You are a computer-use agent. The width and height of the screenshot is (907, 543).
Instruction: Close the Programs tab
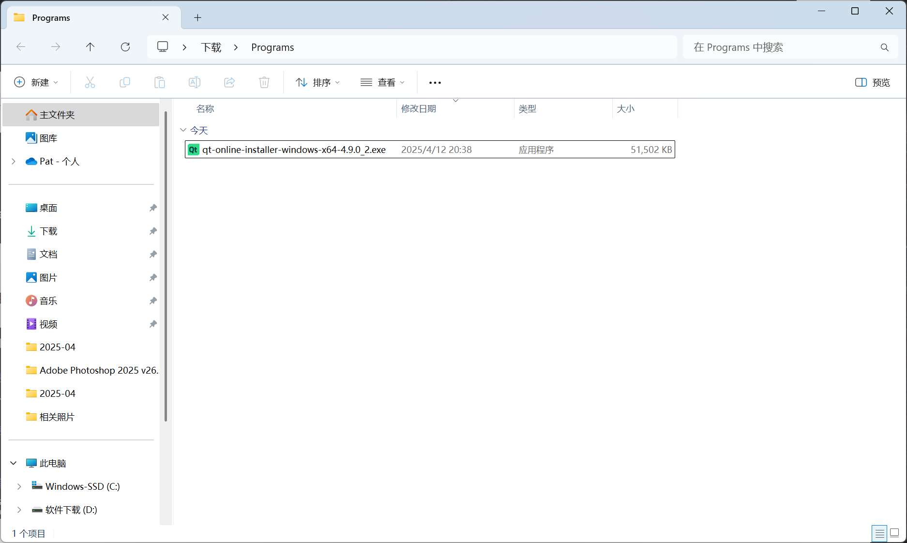pos(166,17)
